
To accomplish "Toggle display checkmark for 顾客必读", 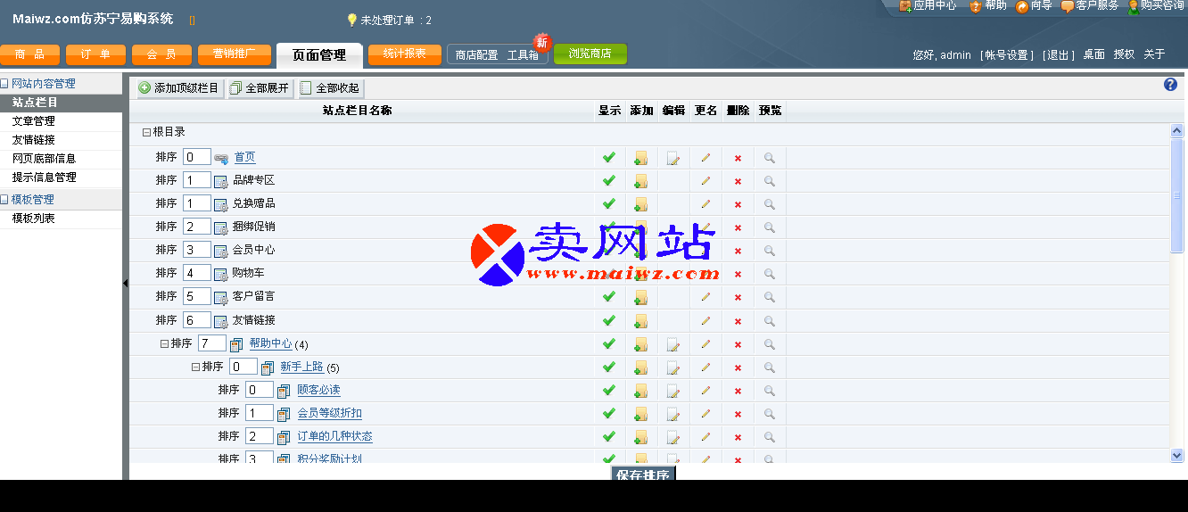I will 609,389.
